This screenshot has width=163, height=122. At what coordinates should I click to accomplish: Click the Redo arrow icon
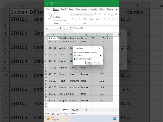point(61,3)
